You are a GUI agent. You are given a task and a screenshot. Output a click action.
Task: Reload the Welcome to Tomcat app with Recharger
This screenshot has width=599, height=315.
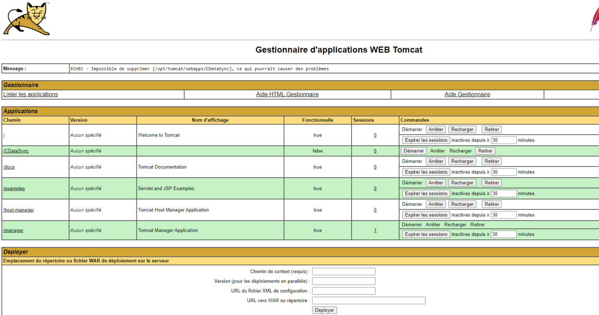(x=463, y=129)
